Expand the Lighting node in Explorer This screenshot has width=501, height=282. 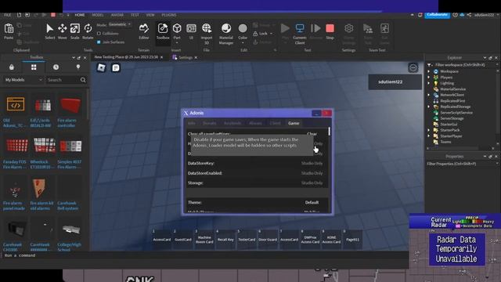(x=429, y=83)
